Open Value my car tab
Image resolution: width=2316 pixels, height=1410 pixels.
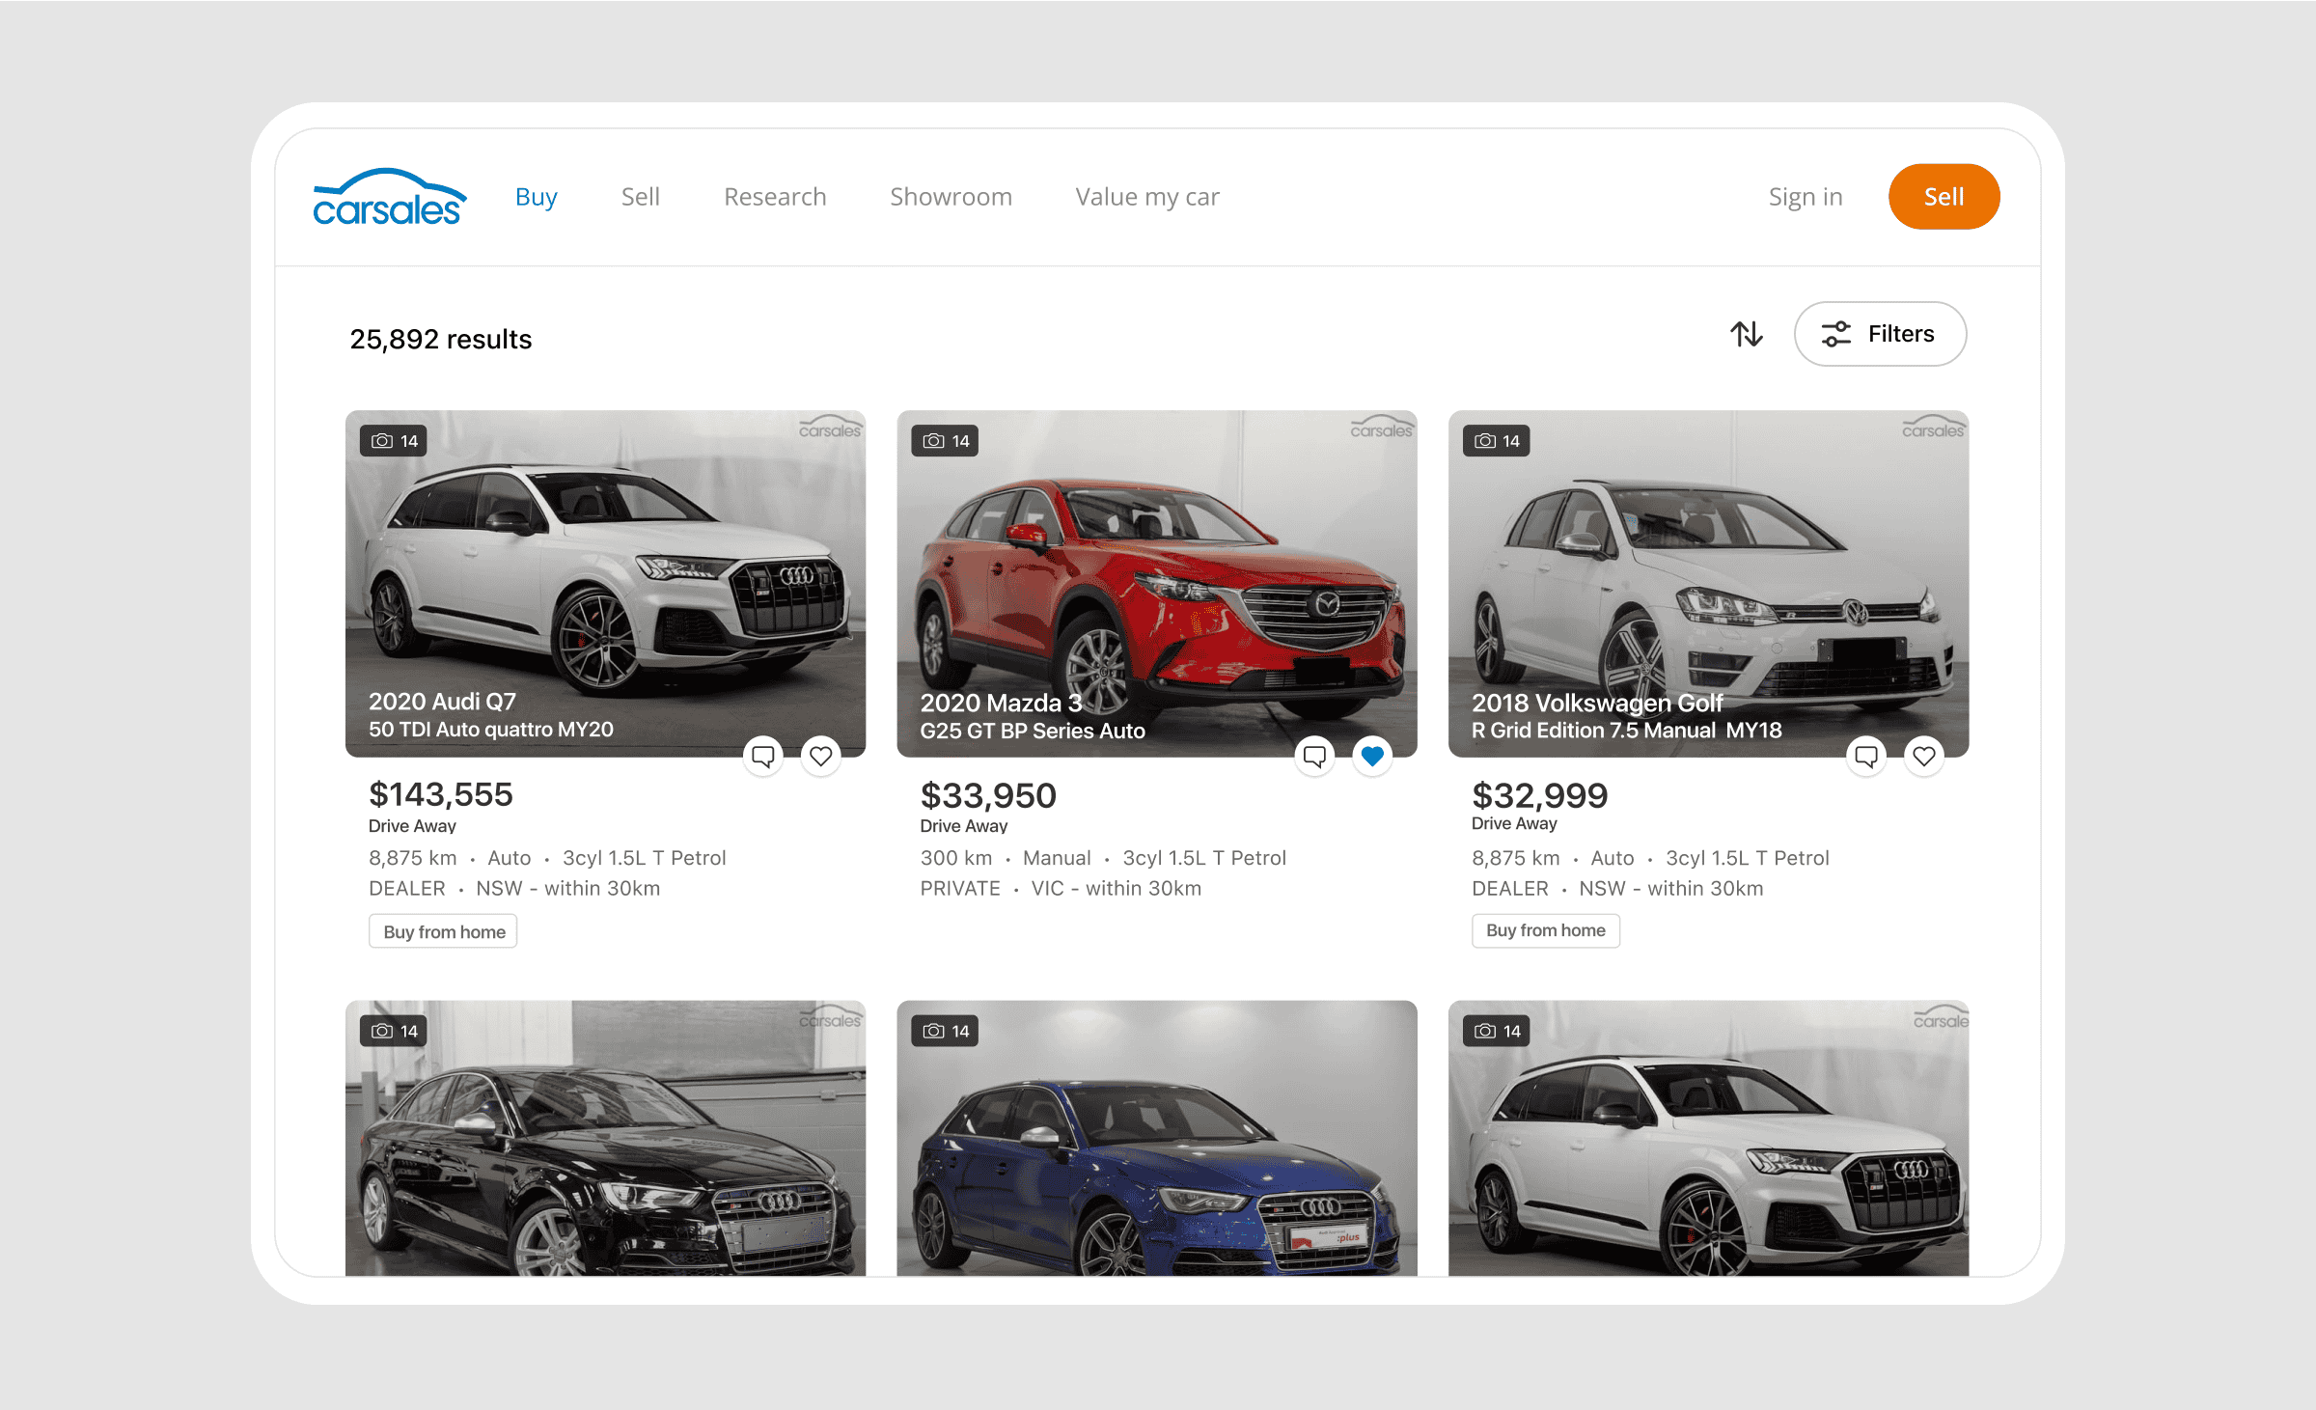tap(1147, 198)
